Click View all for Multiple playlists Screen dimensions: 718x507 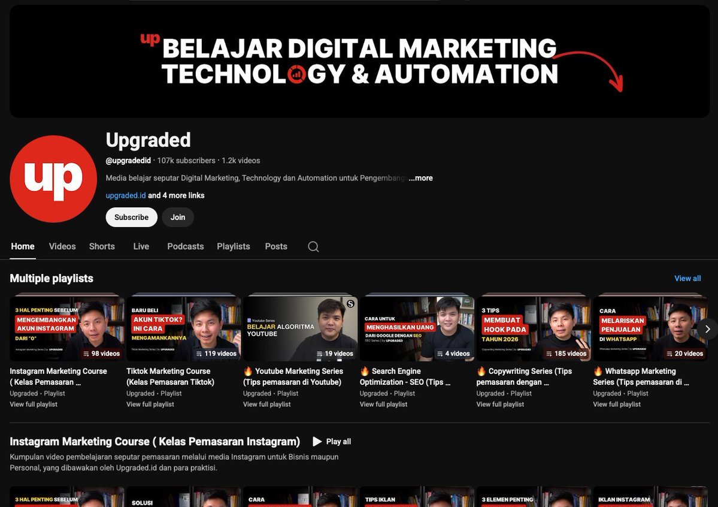pos(687,278)
